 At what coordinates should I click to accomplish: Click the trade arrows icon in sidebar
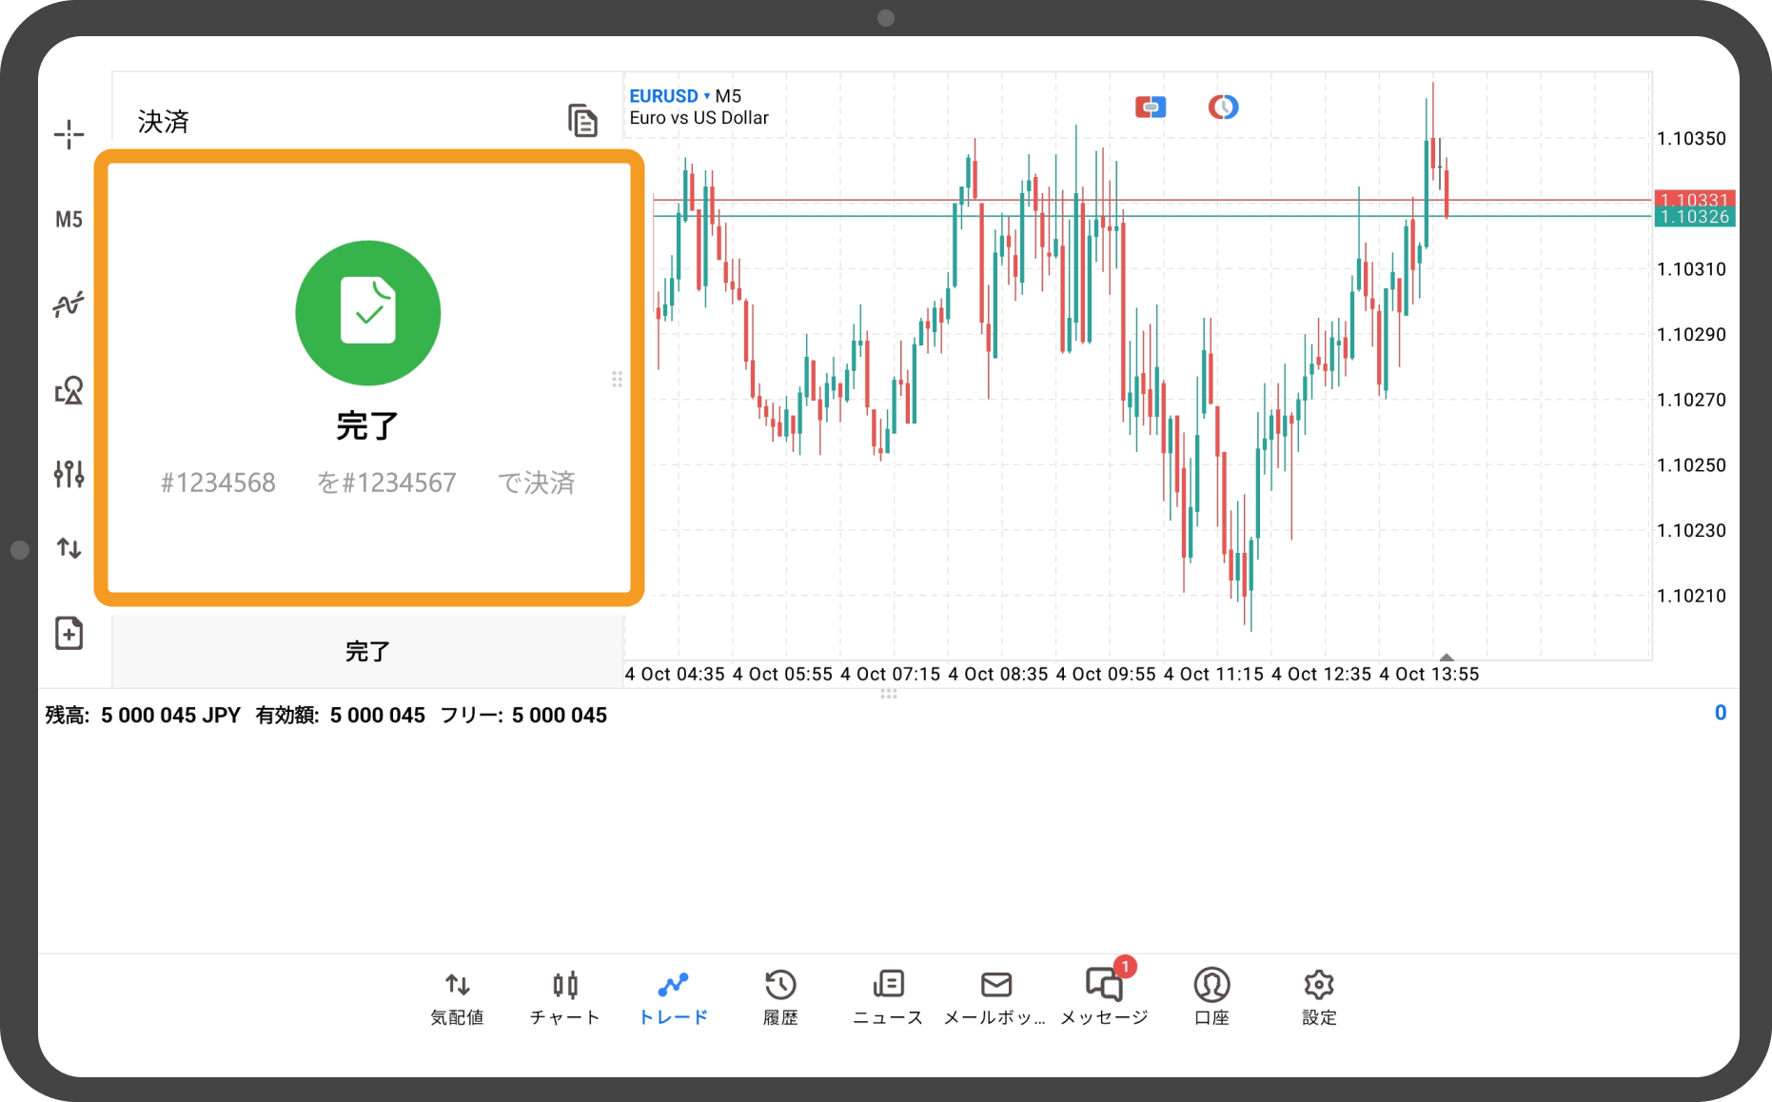69,548
